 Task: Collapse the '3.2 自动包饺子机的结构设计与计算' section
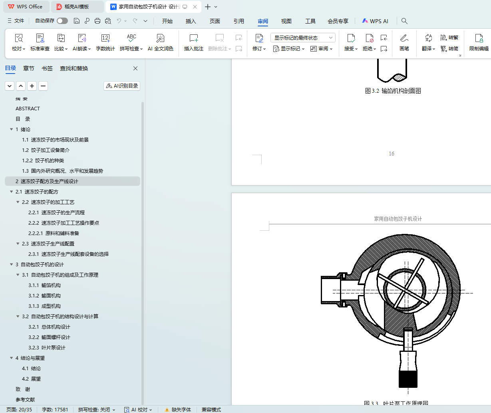click(18, 317)
